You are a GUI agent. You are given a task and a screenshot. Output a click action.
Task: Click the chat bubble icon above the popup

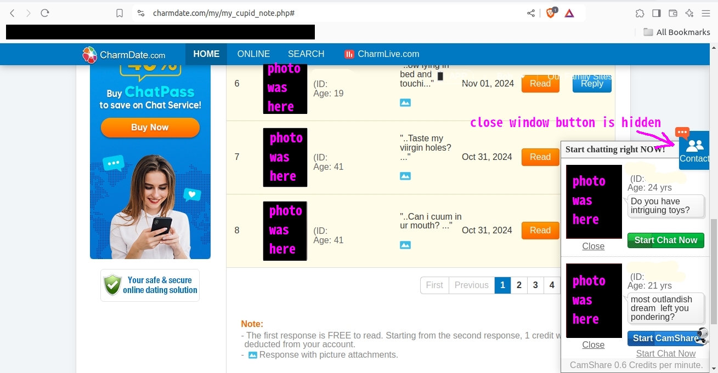point(682,133)
